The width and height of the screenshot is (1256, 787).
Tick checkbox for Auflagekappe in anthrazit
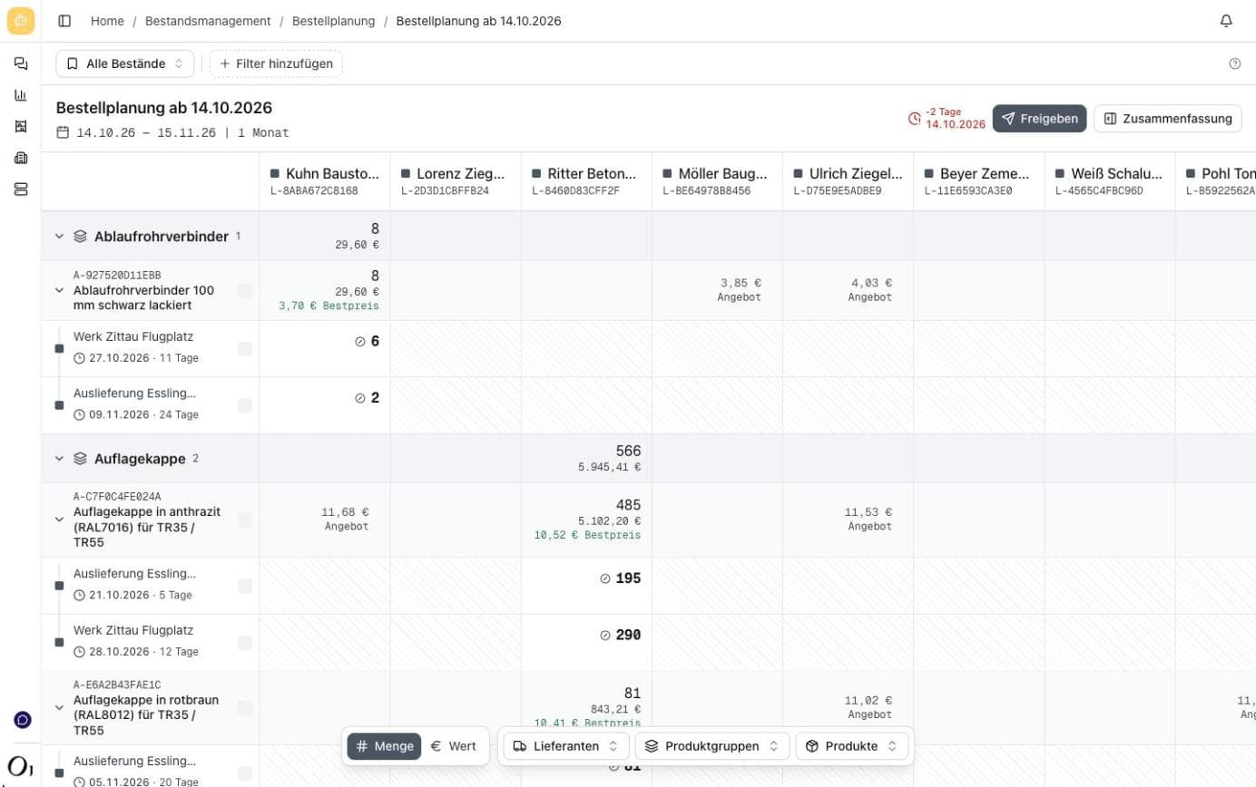point(245,520)
